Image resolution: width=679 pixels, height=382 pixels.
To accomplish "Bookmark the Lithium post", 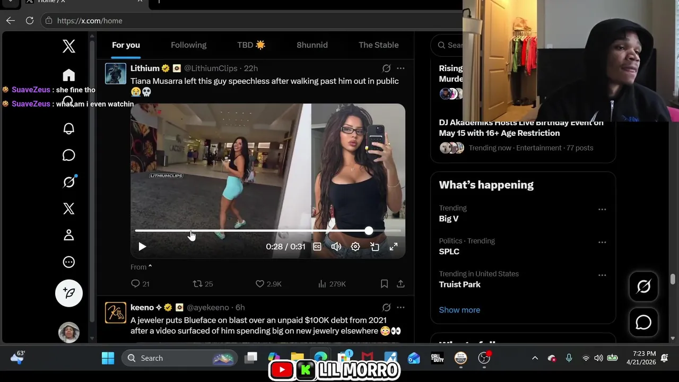I will click(x=384, y=284).
